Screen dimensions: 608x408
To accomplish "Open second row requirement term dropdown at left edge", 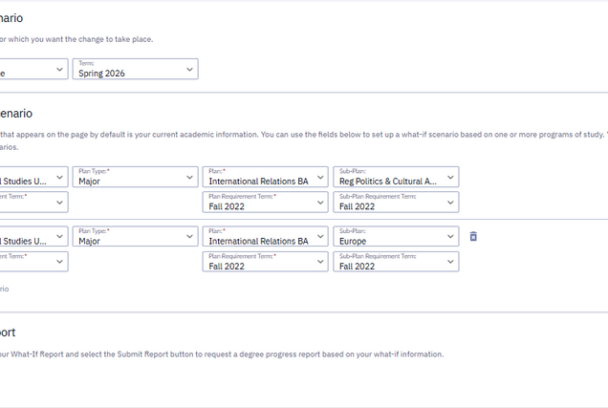I will click(33, 262).
